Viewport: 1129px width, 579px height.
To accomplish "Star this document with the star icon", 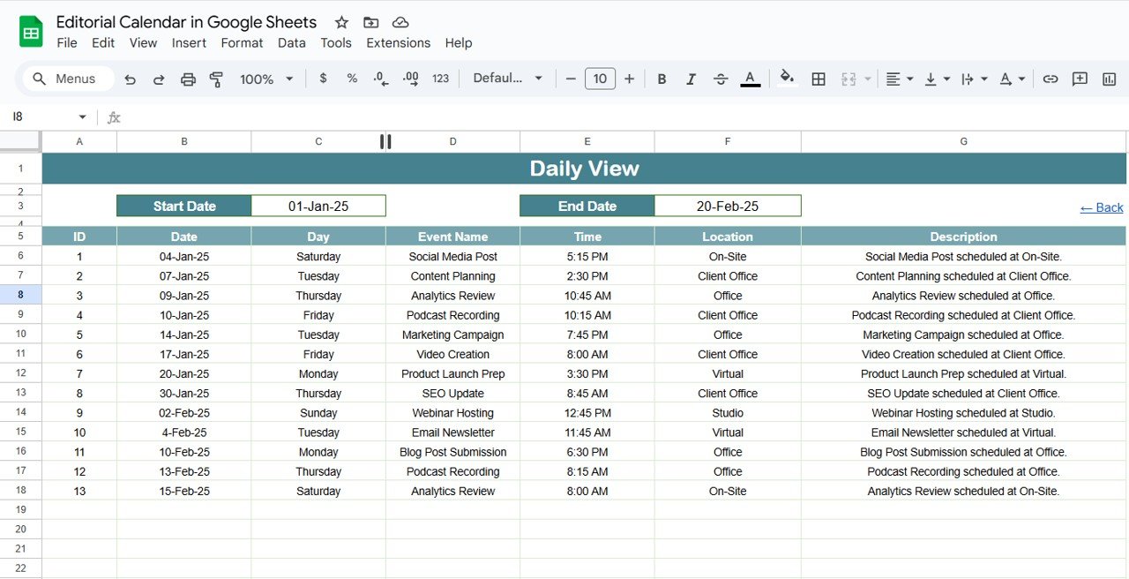I will point(342,22).
